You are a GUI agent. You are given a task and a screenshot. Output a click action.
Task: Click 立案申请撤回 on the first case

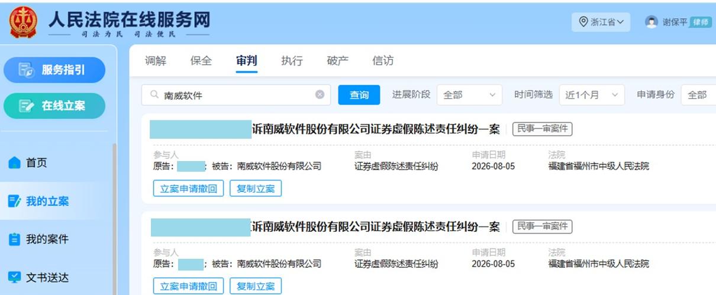click(189, 189)
